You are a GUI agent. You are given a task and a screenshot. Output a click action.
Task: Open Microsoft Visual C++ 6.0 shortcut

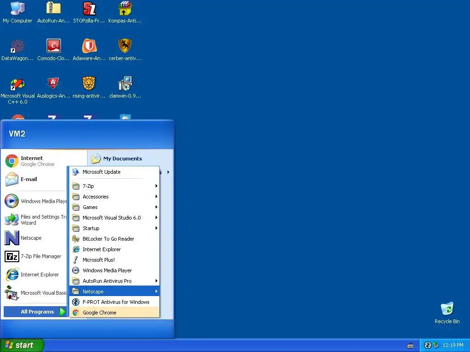(17, 91)
